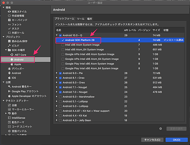The width and height of the screenshot is (190, 145).
Task: Collapse the プロジェクト sidebar section
Action: (x=4, y=37)
